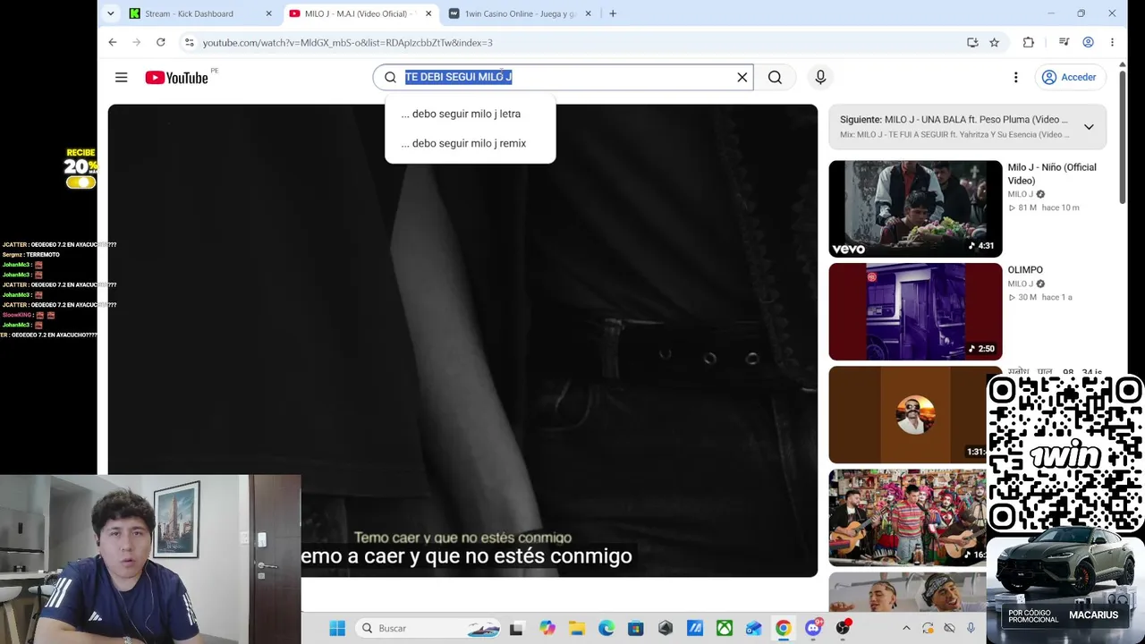Expand the Chrome tab search dropdown
This screenshot has width=1145, height=644.
point(110,13)
